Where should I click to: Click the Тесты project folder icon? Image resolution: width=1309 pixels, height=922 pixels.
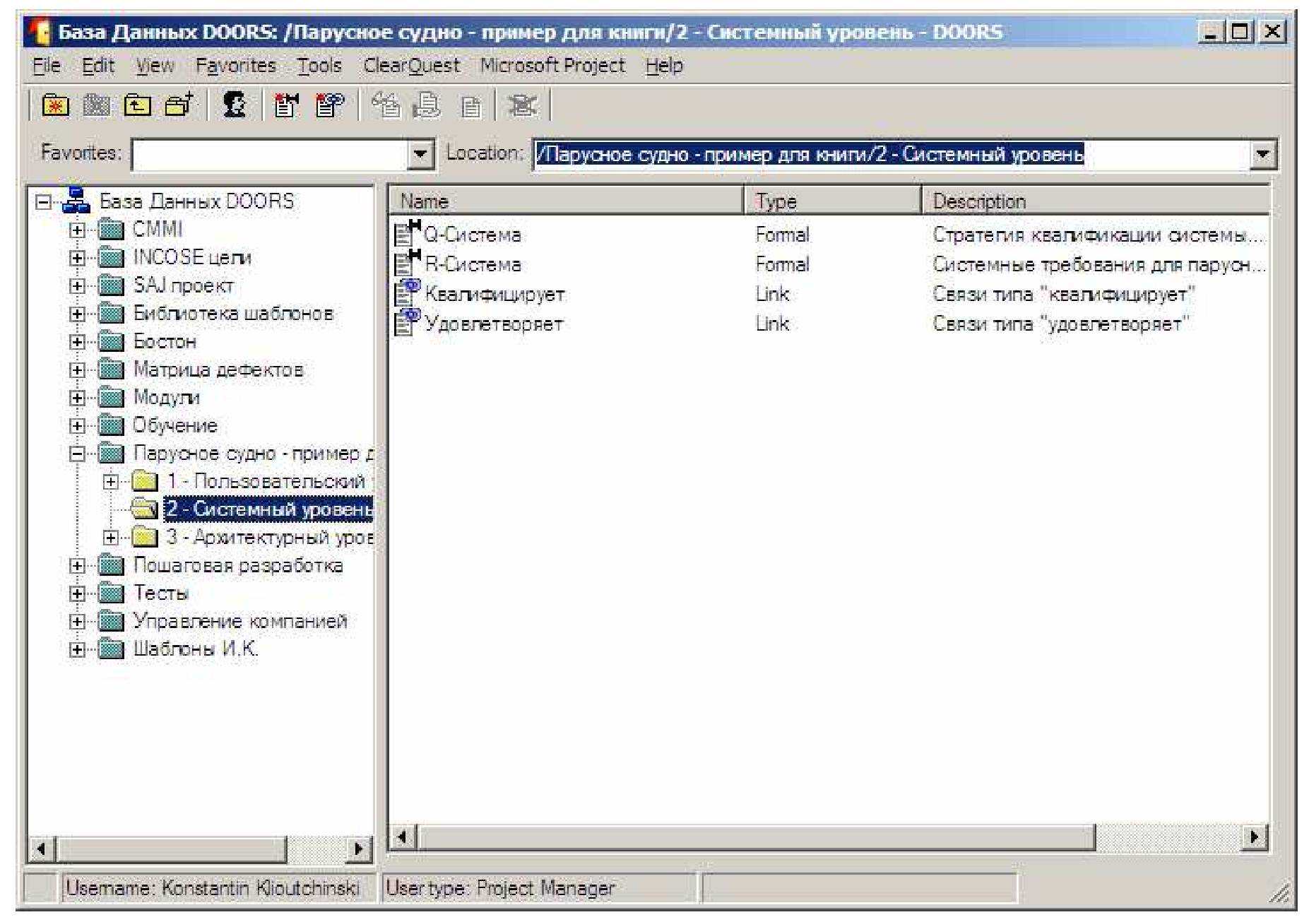[x=111, y=593]
